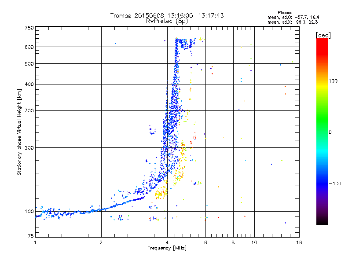This screenshot has width=352, height=264.
Task: Click the y-axis tick label '200'
Action: tap(29, 148)
